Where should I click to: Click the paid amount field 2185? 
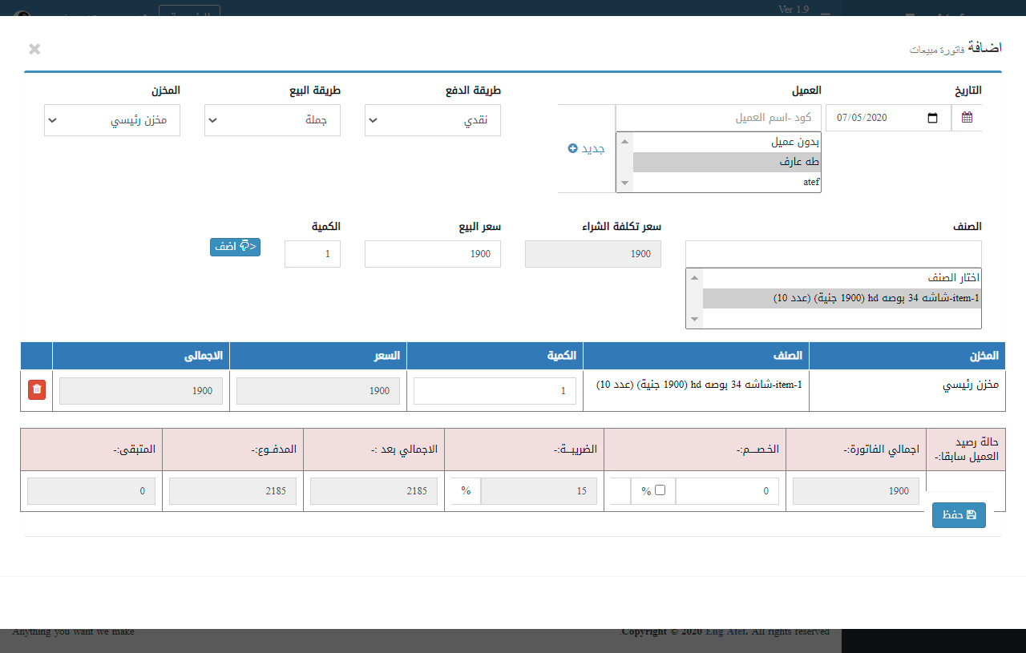(x=233, y=491)
